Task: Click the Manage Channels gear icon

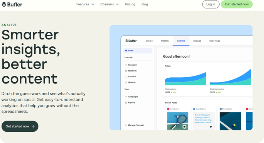Action: coord(126,125)
